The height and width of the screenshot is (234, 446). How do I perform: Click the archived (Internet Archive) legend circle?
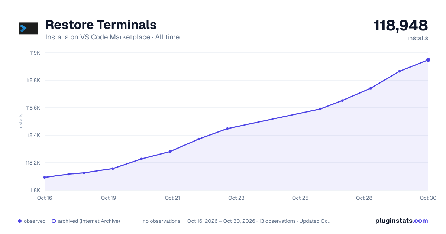click(54, 221)
